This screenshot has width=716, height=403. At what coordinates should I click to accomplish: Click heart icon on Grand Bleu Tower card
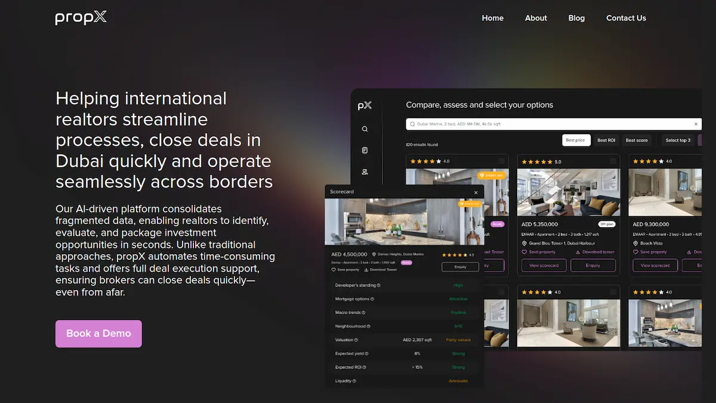click(x=524, y=252)
